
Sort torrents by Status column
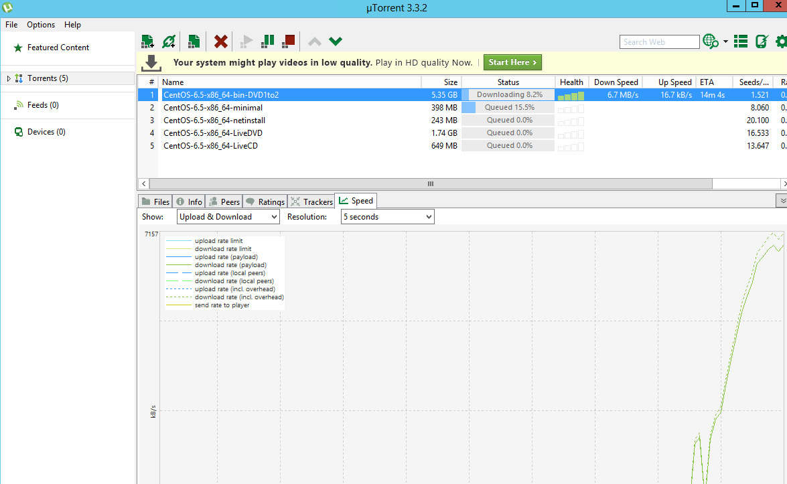tap(508, 82)
